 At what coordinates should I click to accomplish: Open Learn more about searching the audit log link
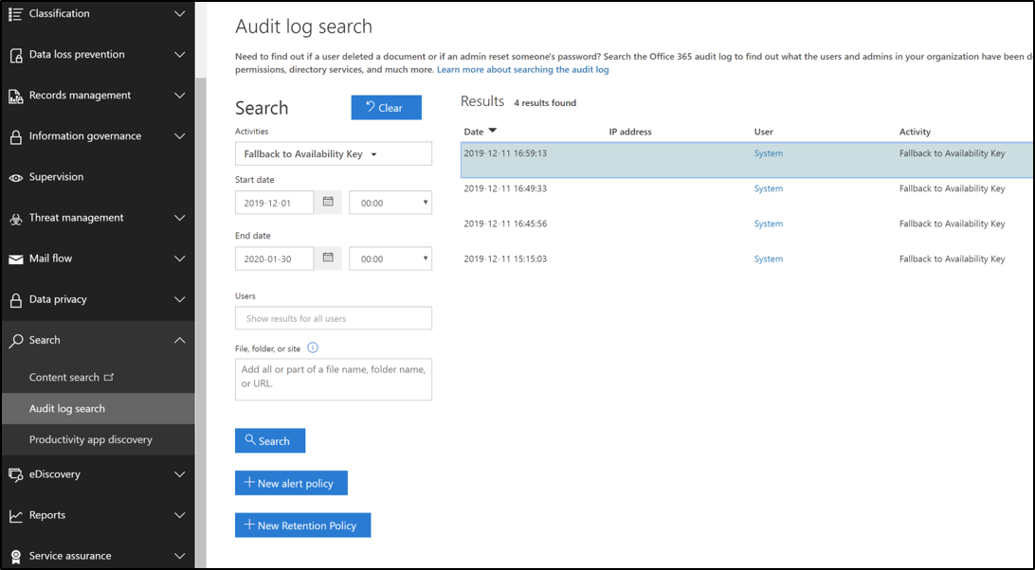pos(523,69)
